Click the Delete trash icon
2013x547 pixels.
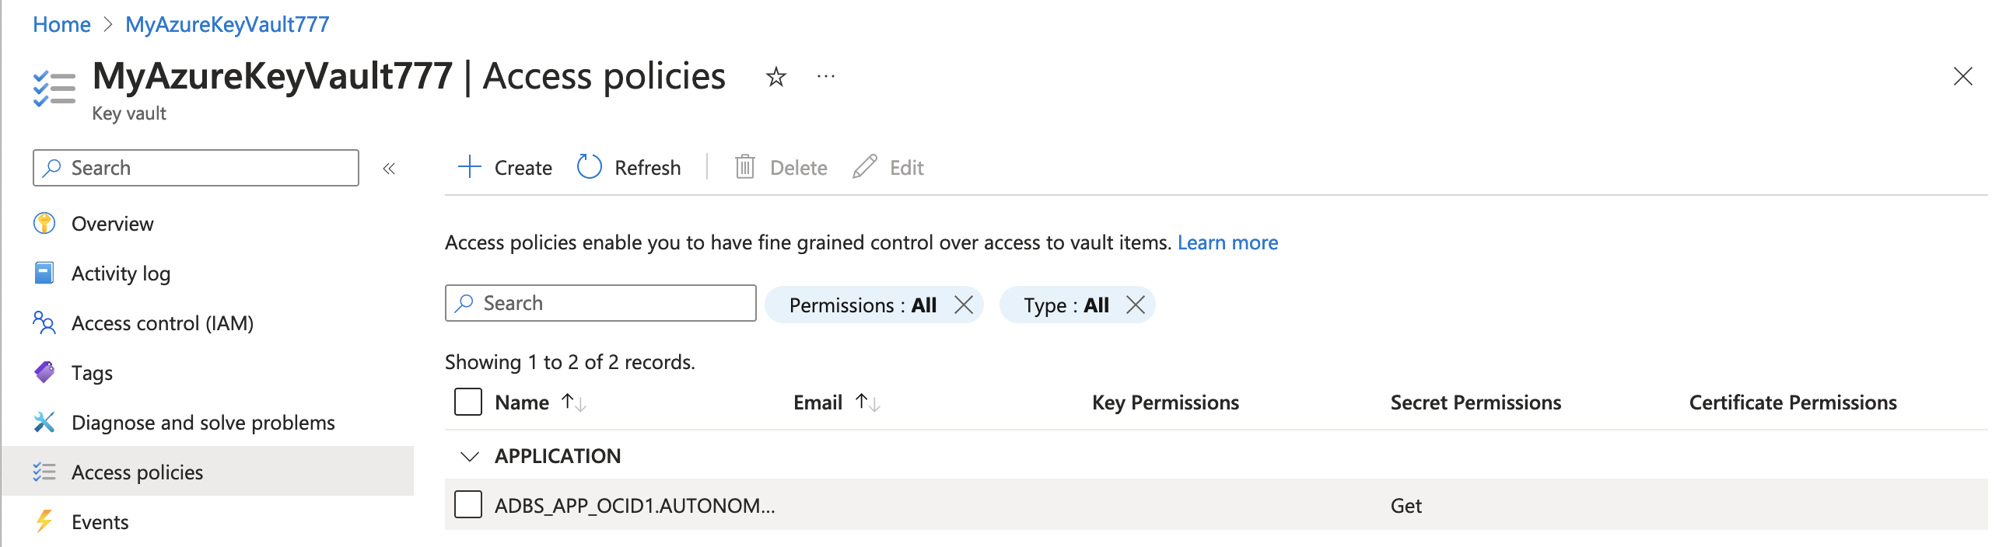coord(744,167)
